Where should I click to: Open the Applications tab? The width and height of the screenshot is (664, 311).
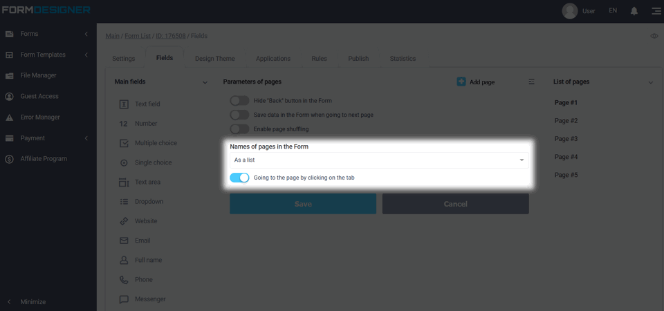pyautogui.click(x=273, y=58)
